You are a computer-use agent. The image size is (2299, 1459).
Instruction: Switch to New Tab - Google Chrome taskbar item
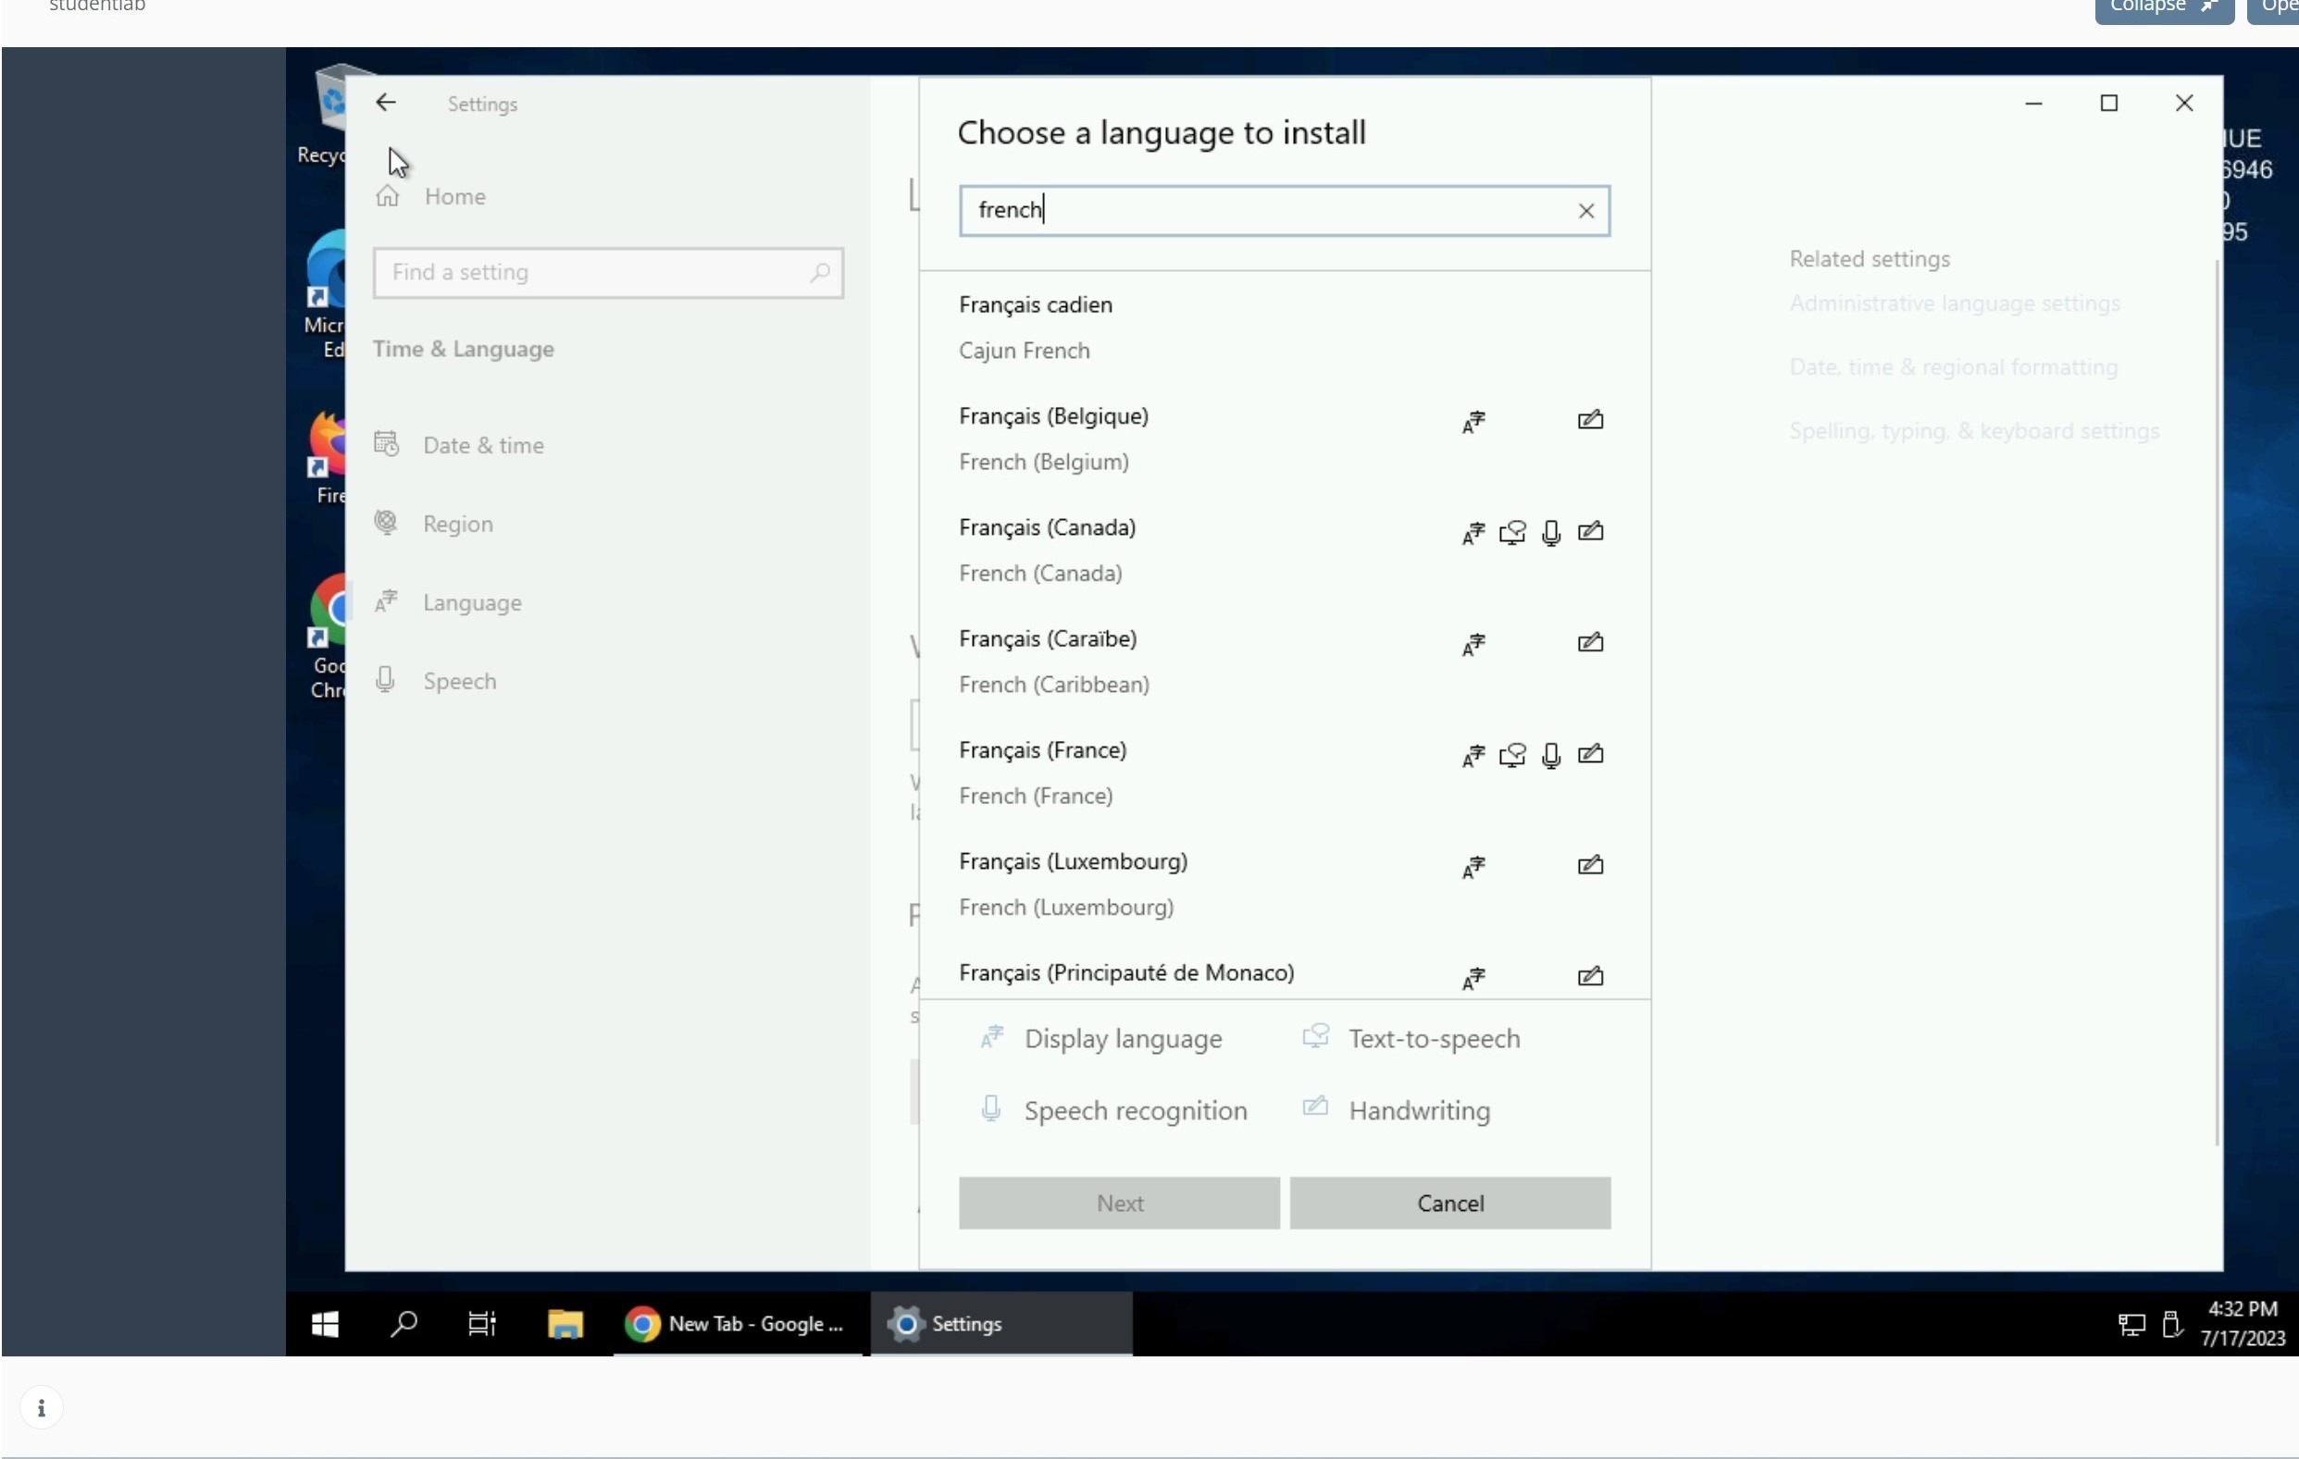pyautogui.click(x=736, y=1324)
